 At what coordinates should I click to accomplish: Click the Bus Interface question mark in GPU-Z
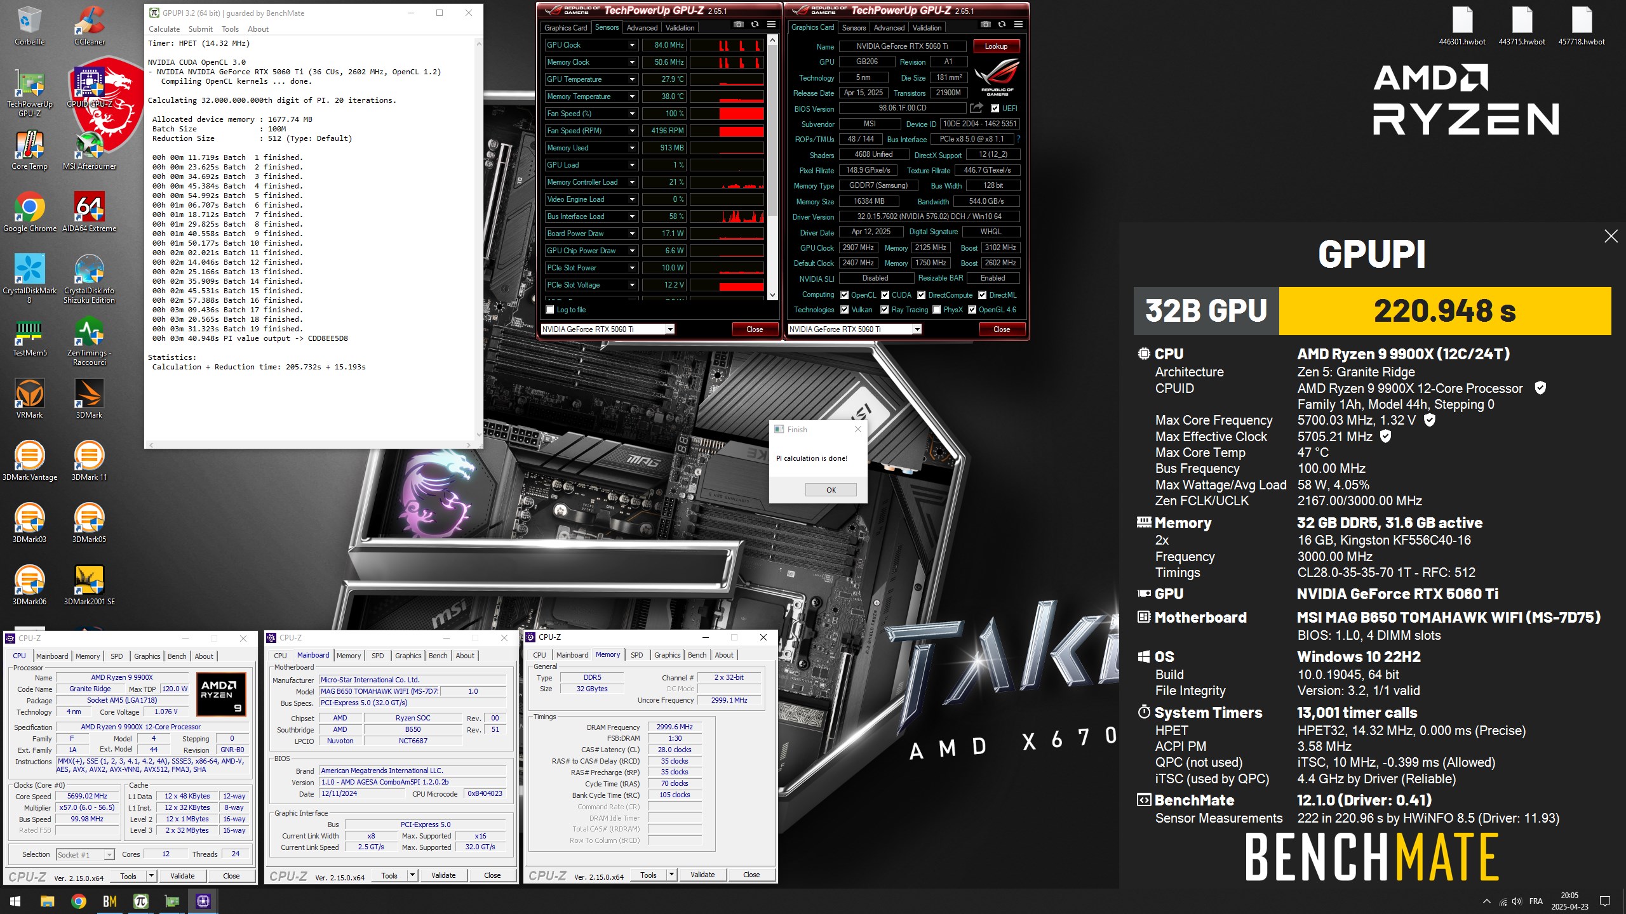pos(1018,139)
